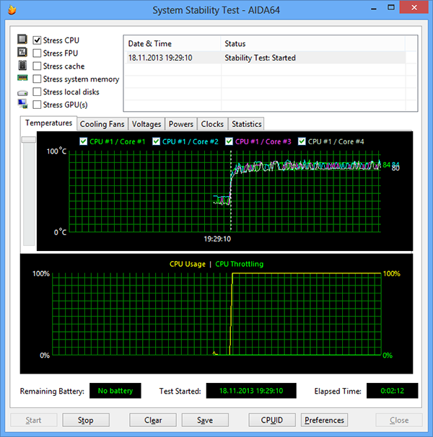Screen dimensions: 433x437
Task: Click the greyed-out Close button
Action: (x=399, y=420)
